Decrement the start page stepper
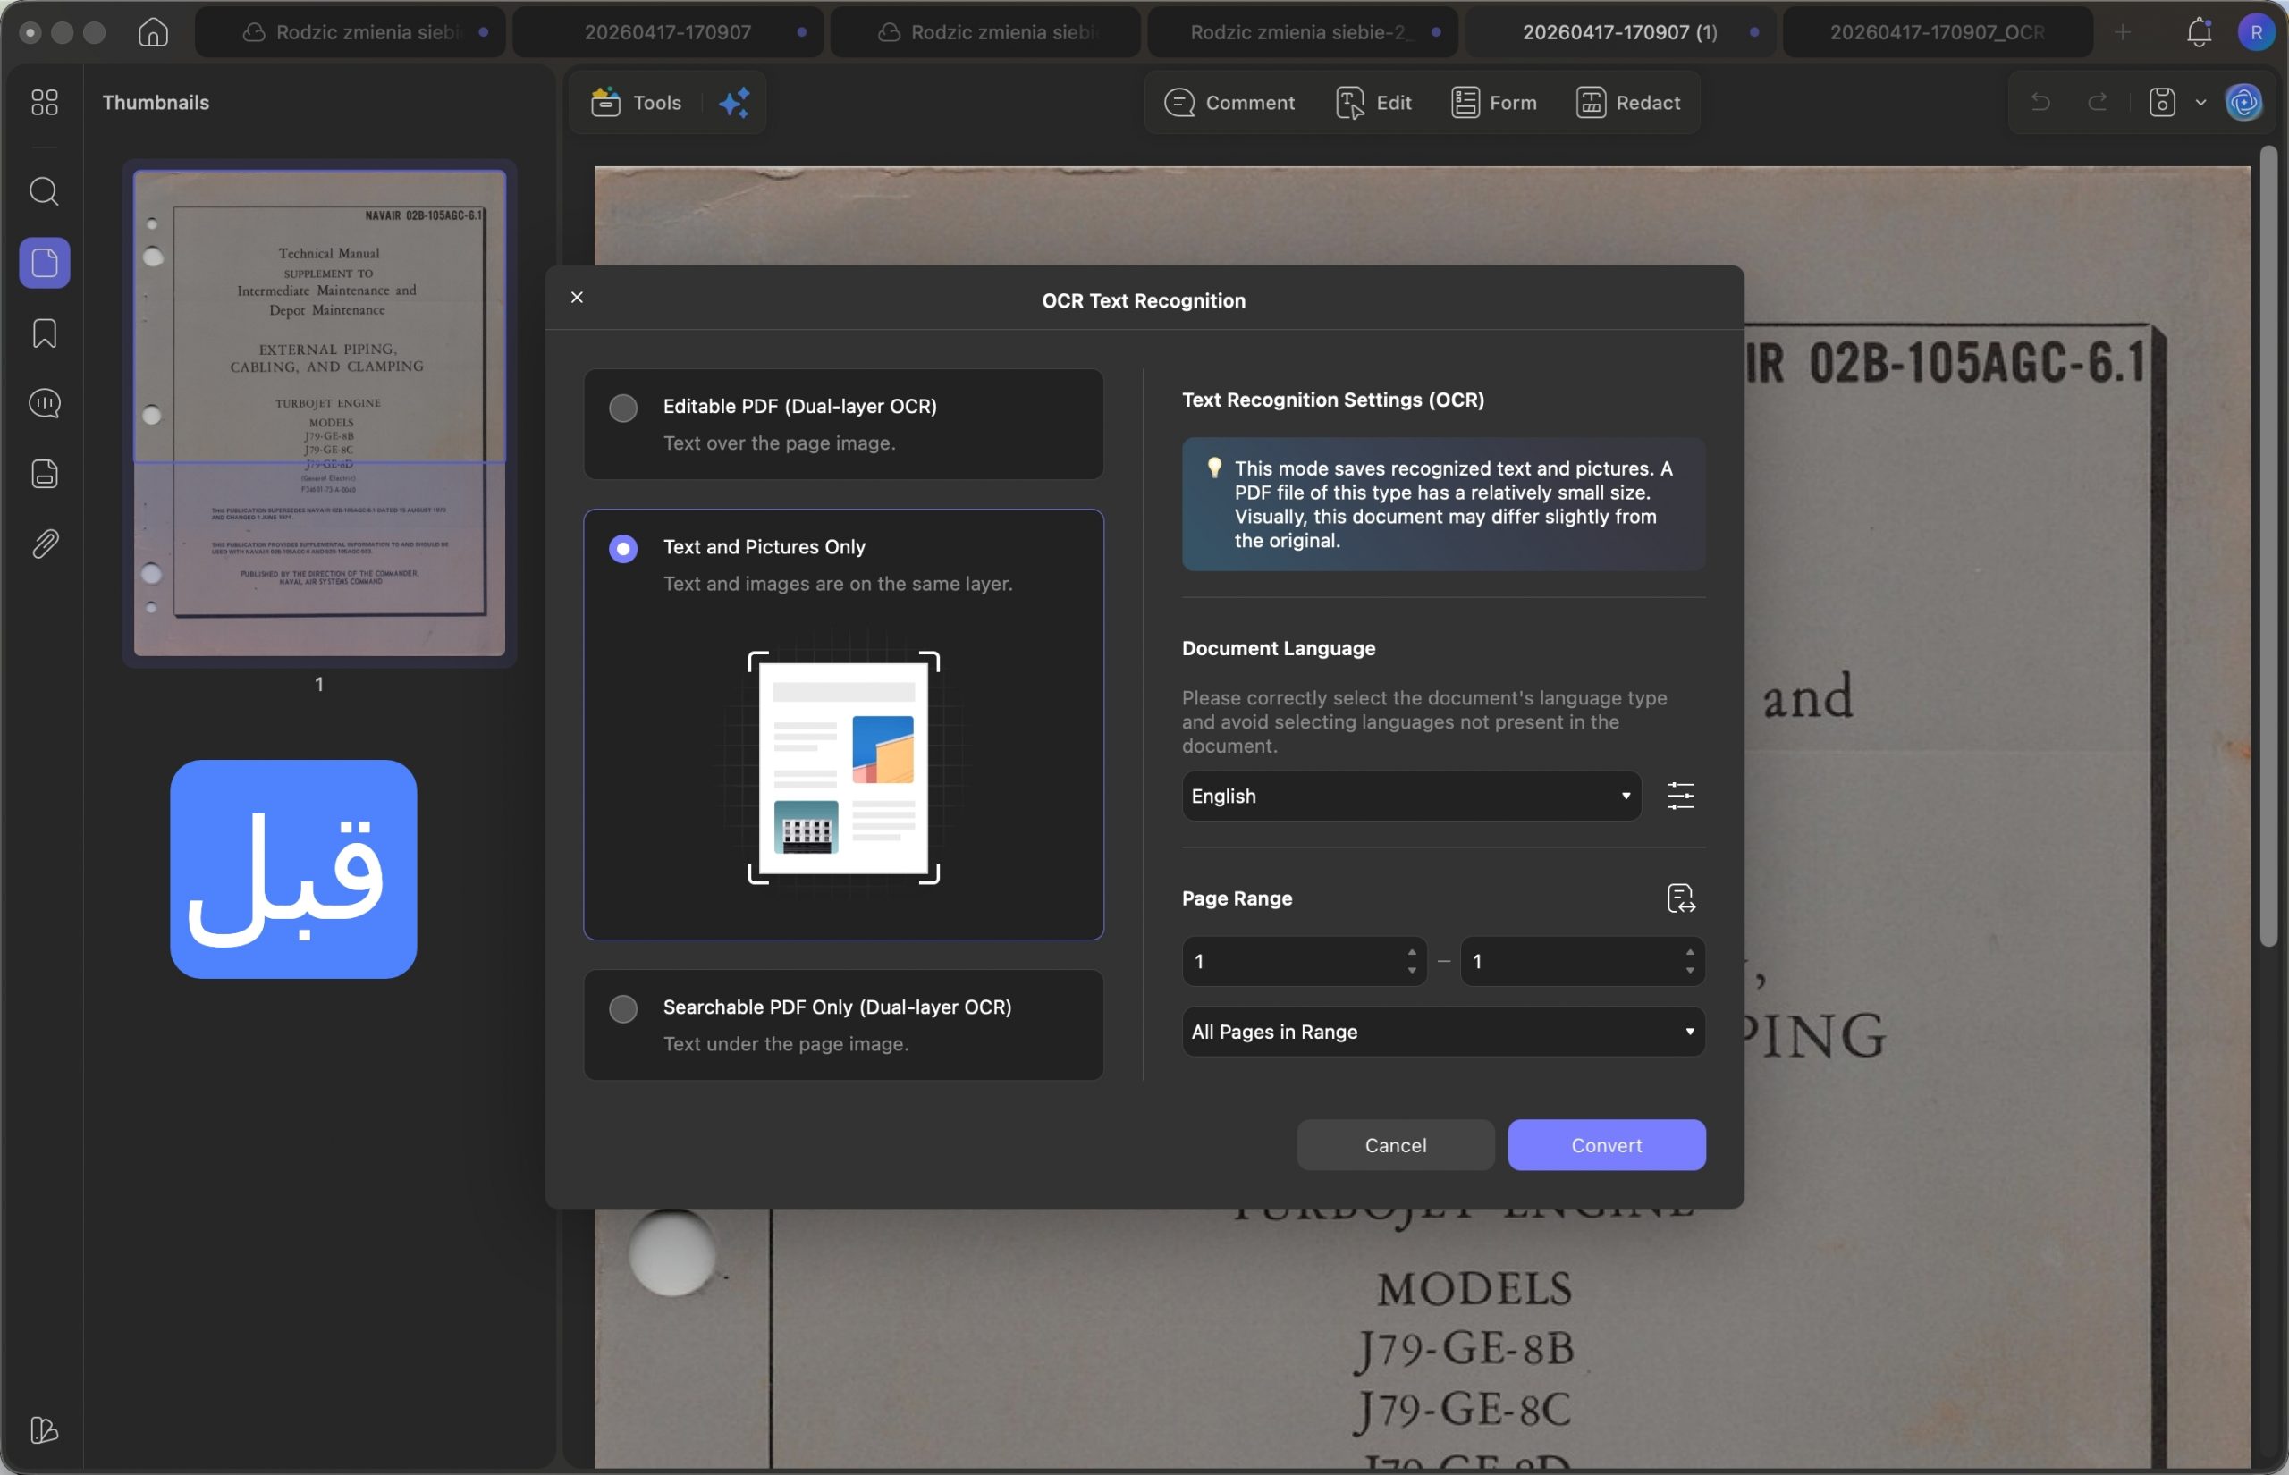 click(1411, 971)
